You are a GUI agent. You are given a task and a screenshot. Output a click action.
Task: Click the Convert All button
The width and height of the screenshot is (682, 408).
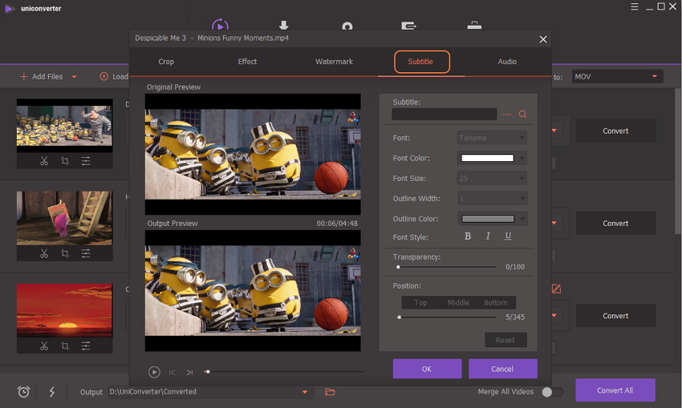[x=615, y=390]
